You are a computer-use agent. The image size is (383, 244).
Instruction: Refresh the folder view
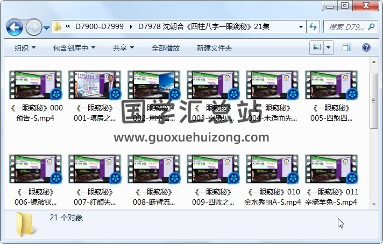point(313,26)
